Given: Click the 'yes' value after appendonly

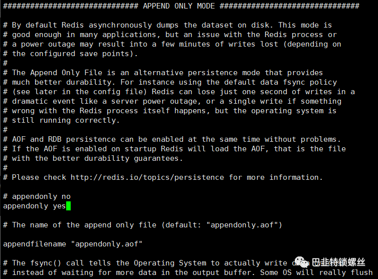Looking at the screenshot, I should click(x=59, y=206).
